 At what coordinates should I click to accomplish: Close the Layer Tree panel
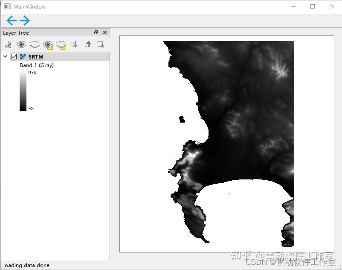[x=105, y=32]
